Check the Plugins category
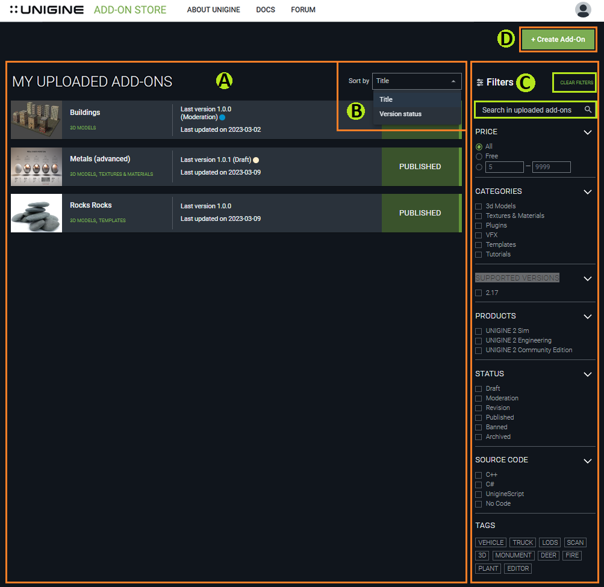 point(478,226)
